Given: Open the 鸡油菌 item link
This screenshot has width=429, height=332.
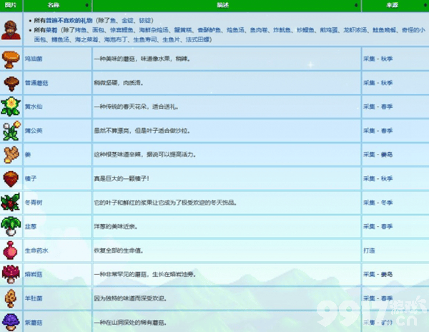Looking at the screenshot, I should [34, 59].
